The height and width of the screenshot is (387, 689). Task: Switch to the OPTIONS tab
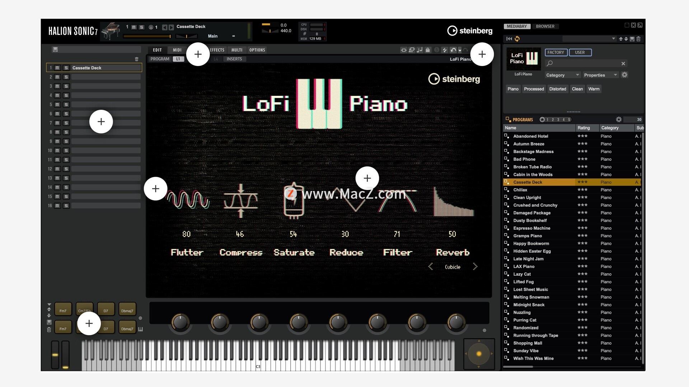(257, 50)
